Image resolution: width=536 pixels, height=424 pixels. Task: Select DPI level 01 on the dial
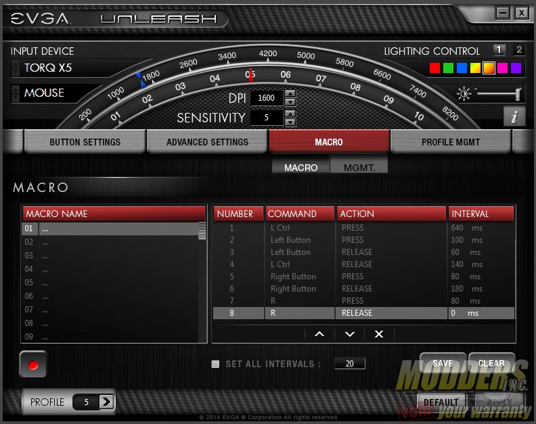(116, 116)
